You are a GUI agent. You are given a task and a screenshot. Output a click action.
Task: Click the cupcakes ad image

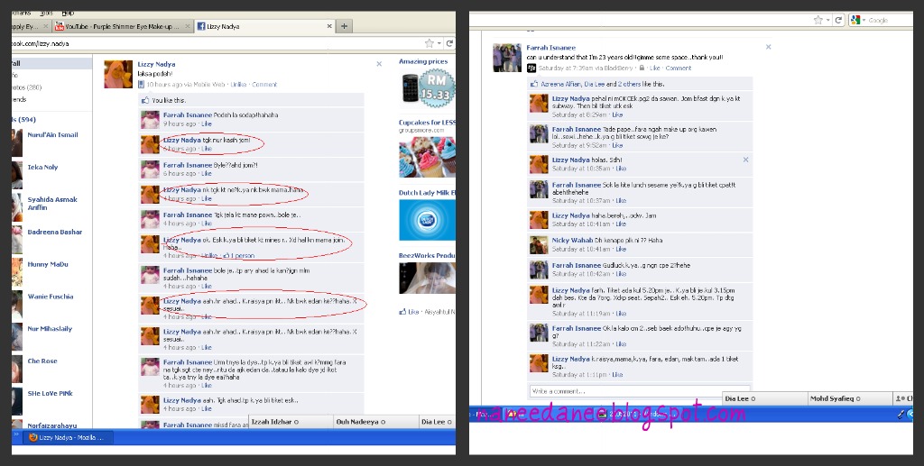(427, 157)
